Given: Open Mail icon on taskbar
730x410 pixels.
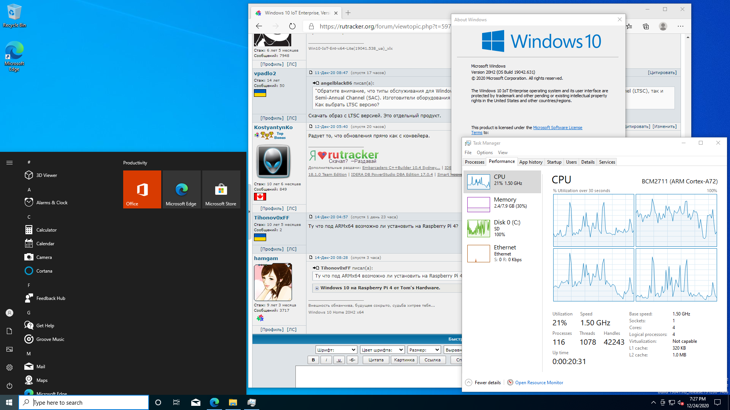Looking at the screenshot, I should pos(196,402).
